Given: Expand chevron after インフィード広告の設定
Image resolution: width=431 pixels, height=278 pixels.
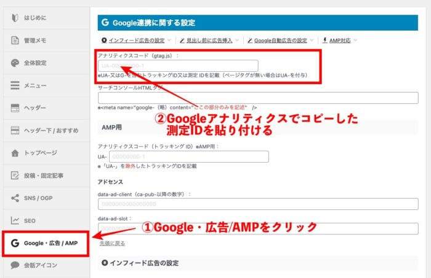Looking at the screenshot, I should click(169, 41).
